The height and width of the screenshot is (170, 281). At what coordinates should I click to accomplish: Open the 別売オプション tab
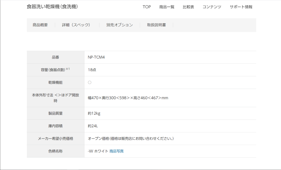pos(120,25)
